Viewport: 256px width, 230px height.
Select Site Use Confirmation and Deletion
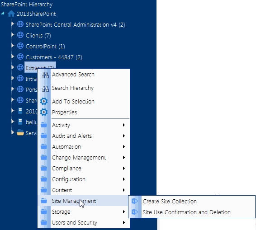pyautogui.click(x=187, y=212)
